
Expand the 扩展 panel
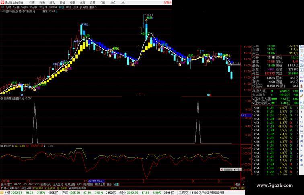click(4, 188)
